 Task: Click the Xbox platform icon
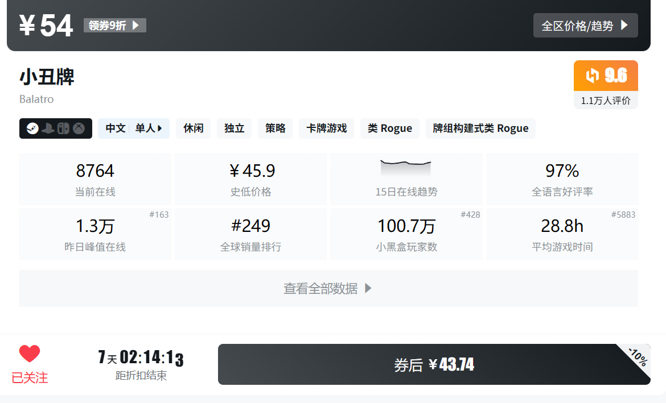click(x=79, y=128)
